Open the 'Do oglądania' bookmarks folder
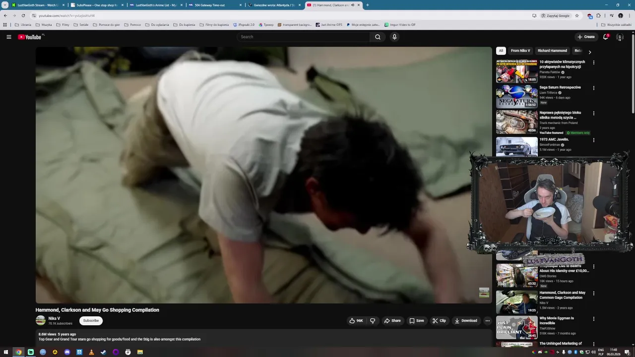This screenshot has height=357, width=635. (x=157, y=24)
